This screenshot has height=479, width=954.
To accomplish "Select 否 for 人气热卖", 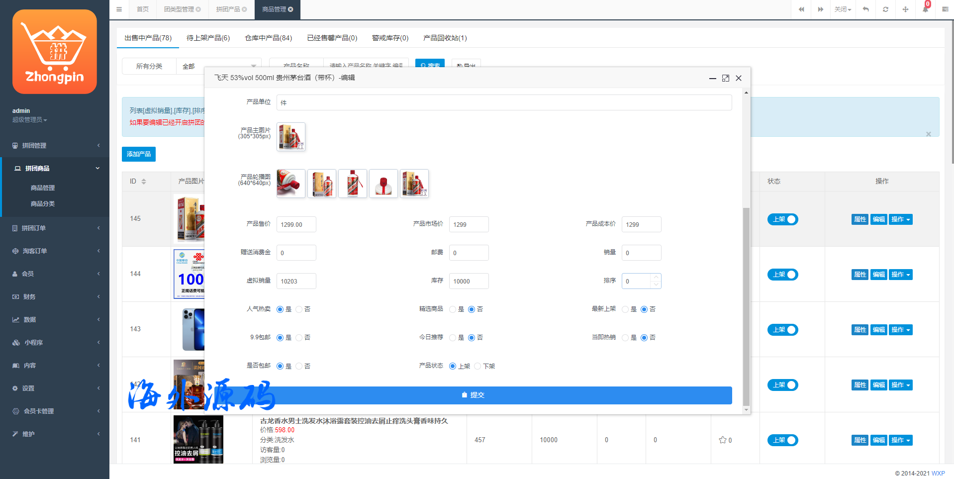I will (299, 309).
